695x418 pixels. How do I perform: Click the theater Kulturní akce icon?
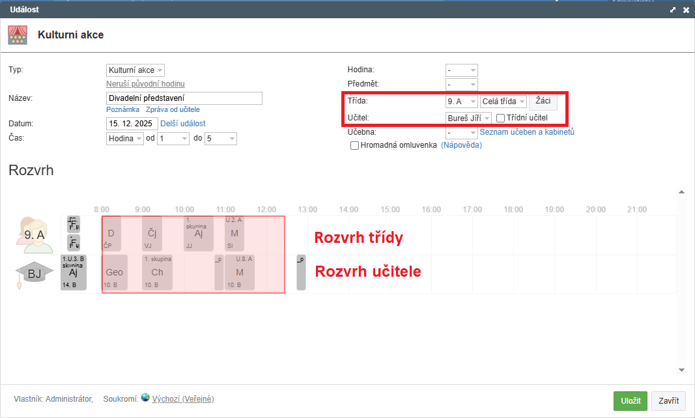(18, 35)
